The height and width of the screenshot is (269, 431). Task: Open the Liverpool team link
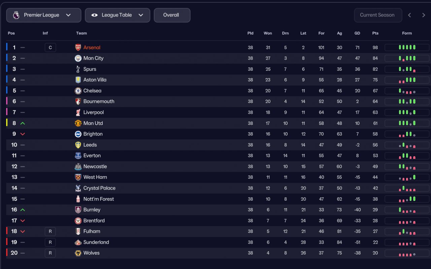94,112
